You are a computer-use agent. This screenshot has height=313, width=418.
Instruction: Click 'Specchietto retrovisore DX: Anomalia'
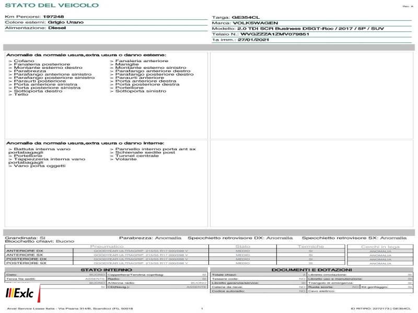click(x=240, y=238)
